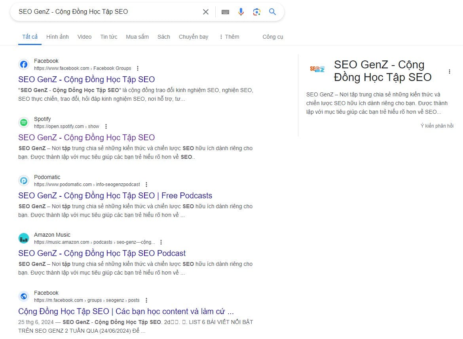
Task: Switch to the Video tab
Action: [x=84, y=37]
